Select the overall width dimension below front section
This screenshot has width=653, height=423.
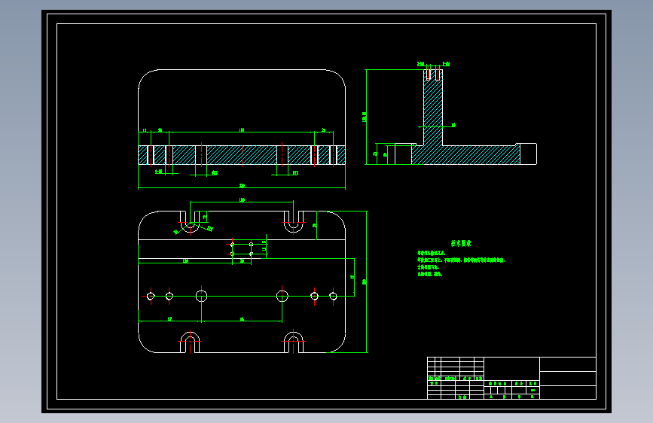(242, 187)
